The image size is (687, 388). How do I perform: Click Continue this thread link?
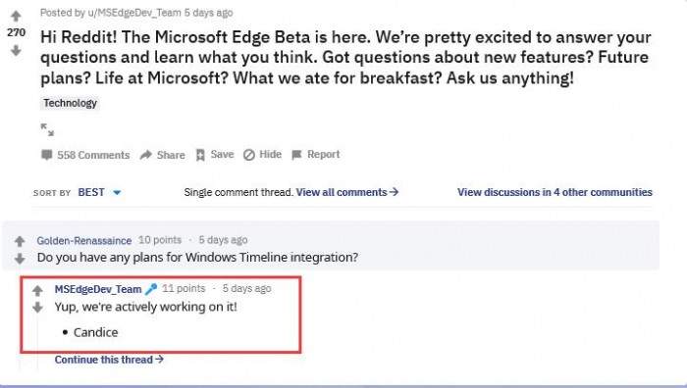tap(109, 360)
